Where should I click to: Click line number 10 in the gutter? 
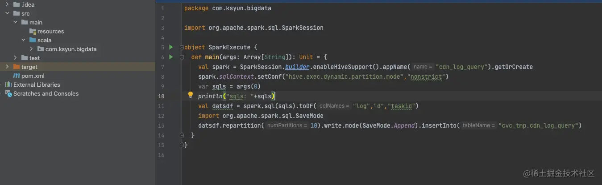click(162, 96)
